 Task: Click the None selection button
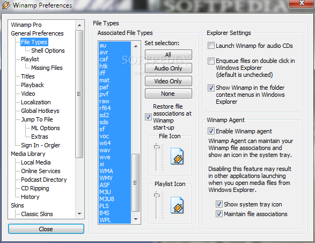click(169, 94)
